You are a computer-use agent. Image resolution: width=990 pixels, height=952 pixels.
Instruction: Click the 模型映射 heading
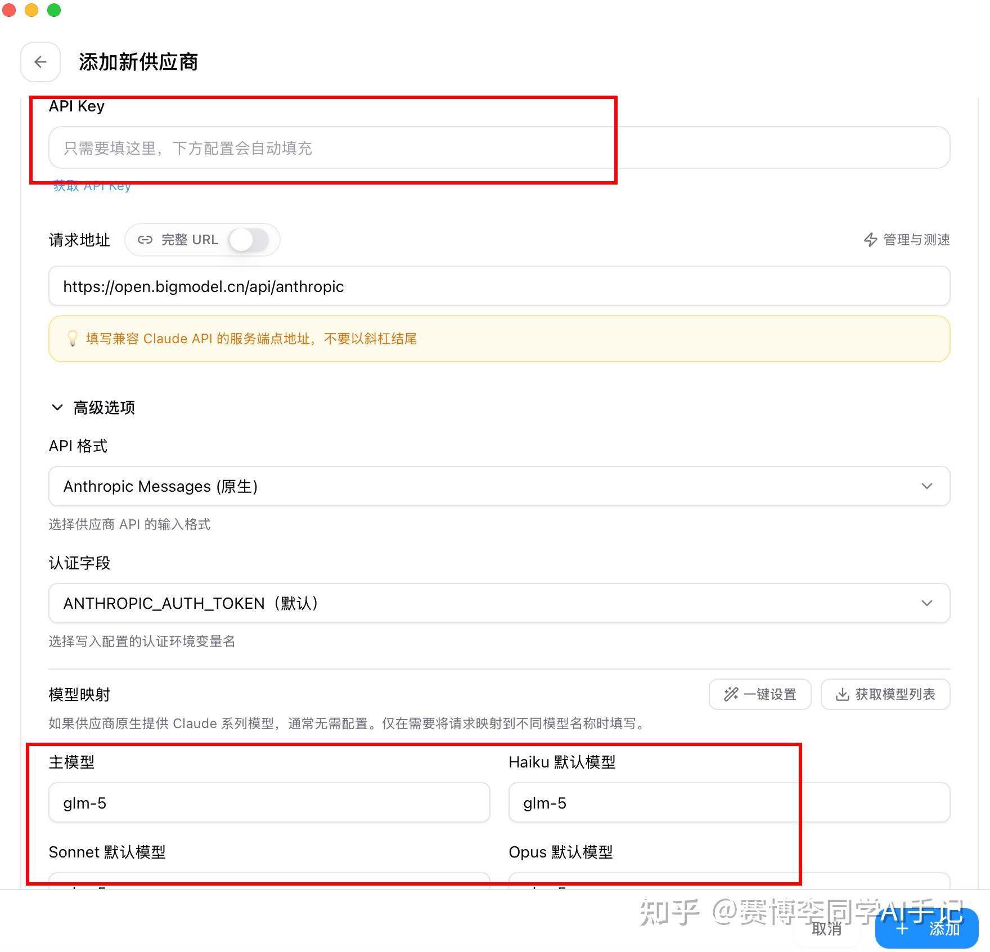pyautogui.click(x=79, y=695)
